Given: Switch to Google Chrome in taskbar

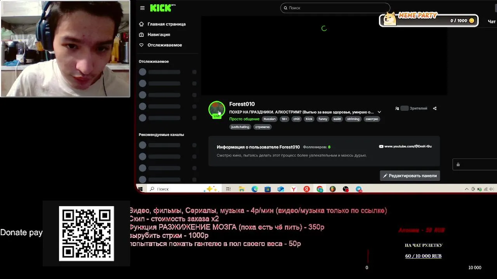Looking at the screenshot, I should point(320,189).
